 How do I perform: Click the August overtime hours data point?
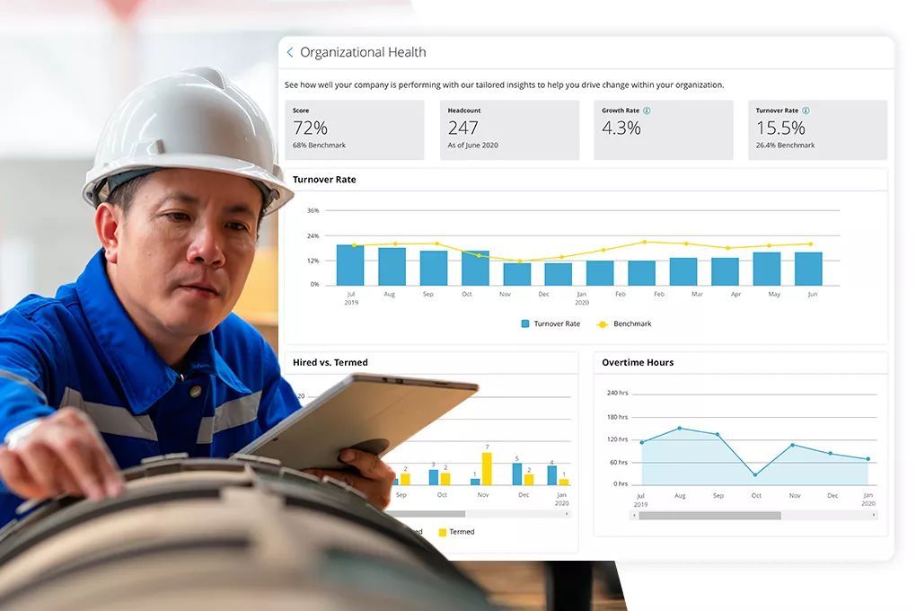[x=680, y=428]
